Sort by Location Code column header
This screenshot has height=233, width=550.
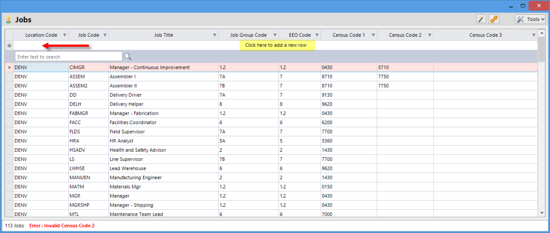(41, 35)
